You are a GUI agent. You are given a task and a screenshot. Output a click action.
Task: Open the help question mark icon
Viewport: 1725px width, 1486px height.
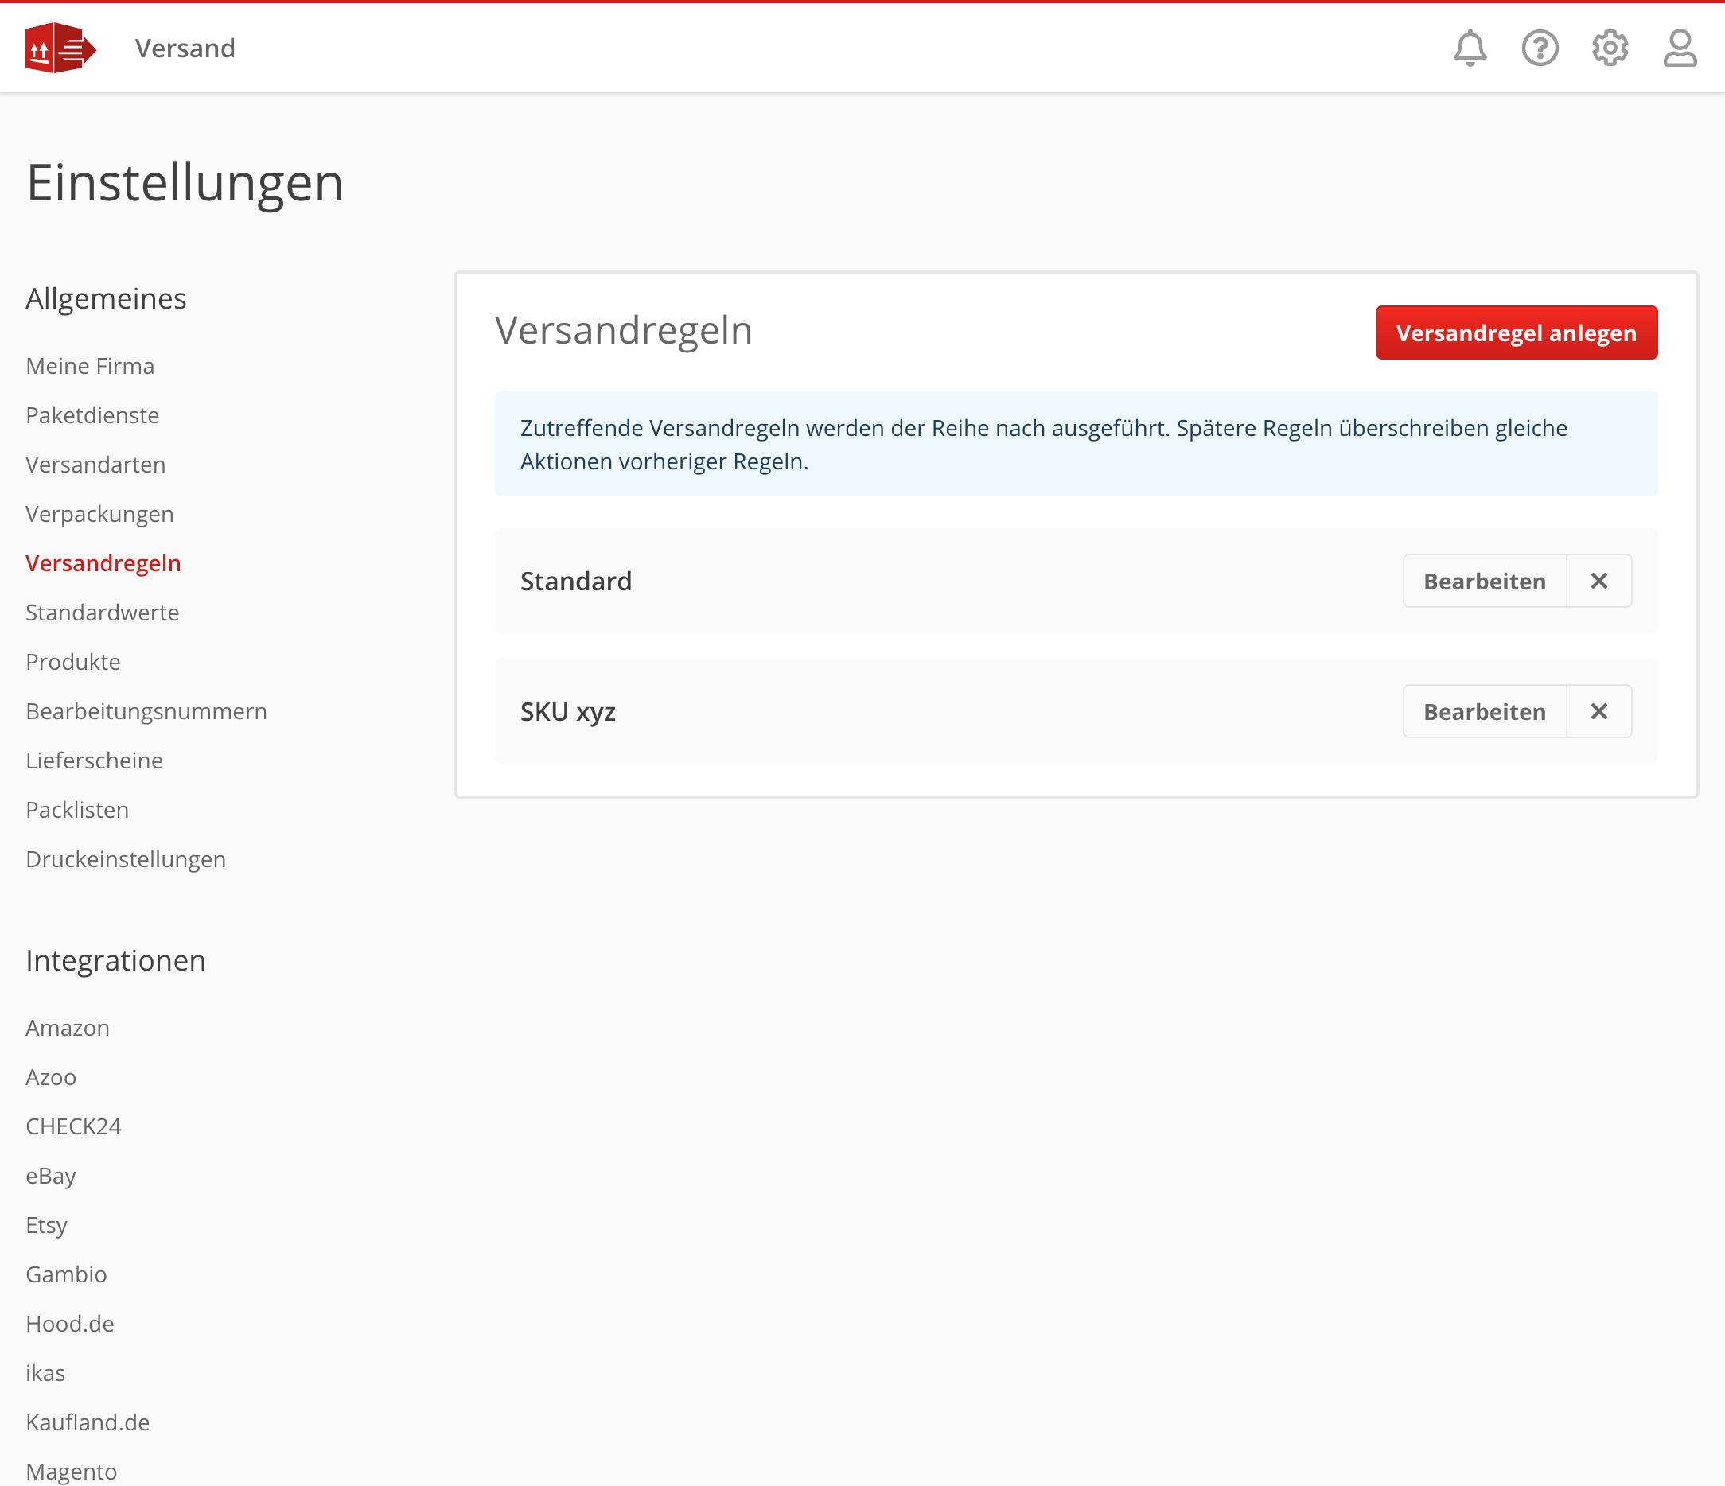pos(1540,49)
